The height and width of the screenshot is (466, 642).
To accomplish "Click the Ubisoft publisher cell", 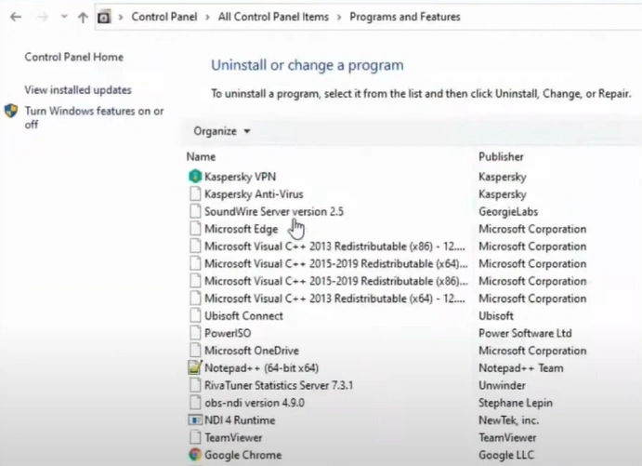I will pos(496,316).
